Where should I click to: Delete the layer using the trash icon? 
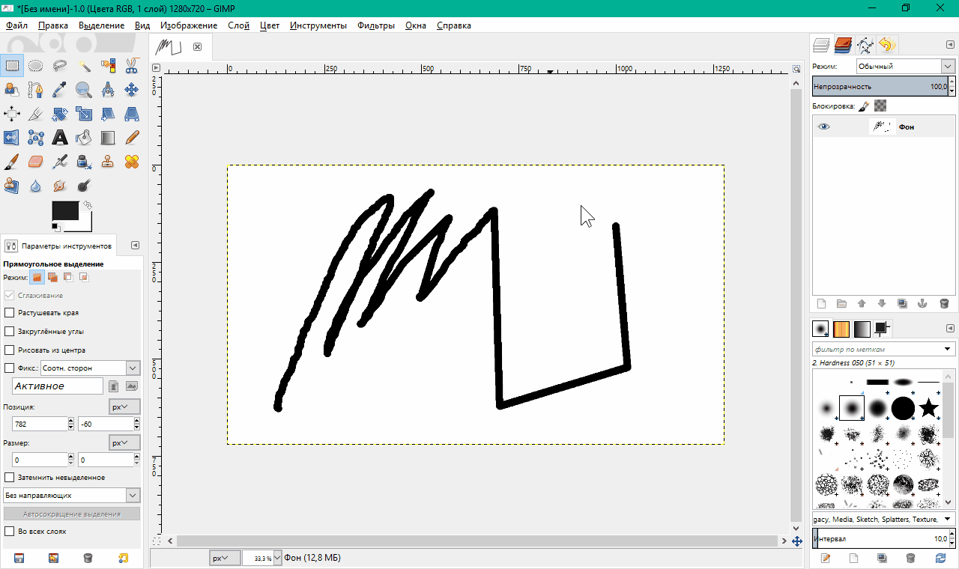point(944,303)
